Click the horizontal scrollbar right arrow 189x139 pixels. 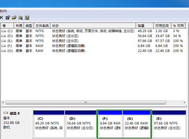point(184,102)
